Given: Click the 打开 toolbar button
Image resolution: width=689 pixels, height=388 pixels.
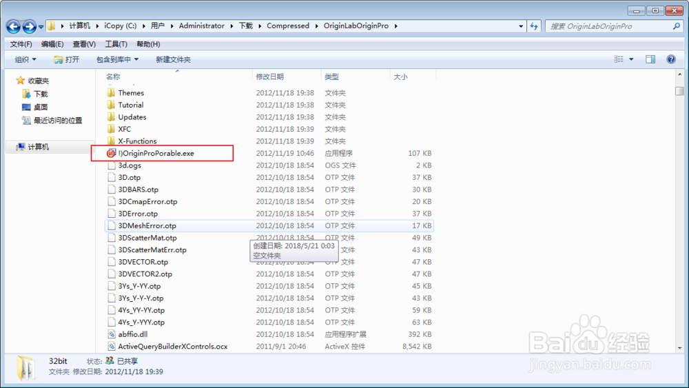Looking at the screenshot, I should click(x=67, y=59).
